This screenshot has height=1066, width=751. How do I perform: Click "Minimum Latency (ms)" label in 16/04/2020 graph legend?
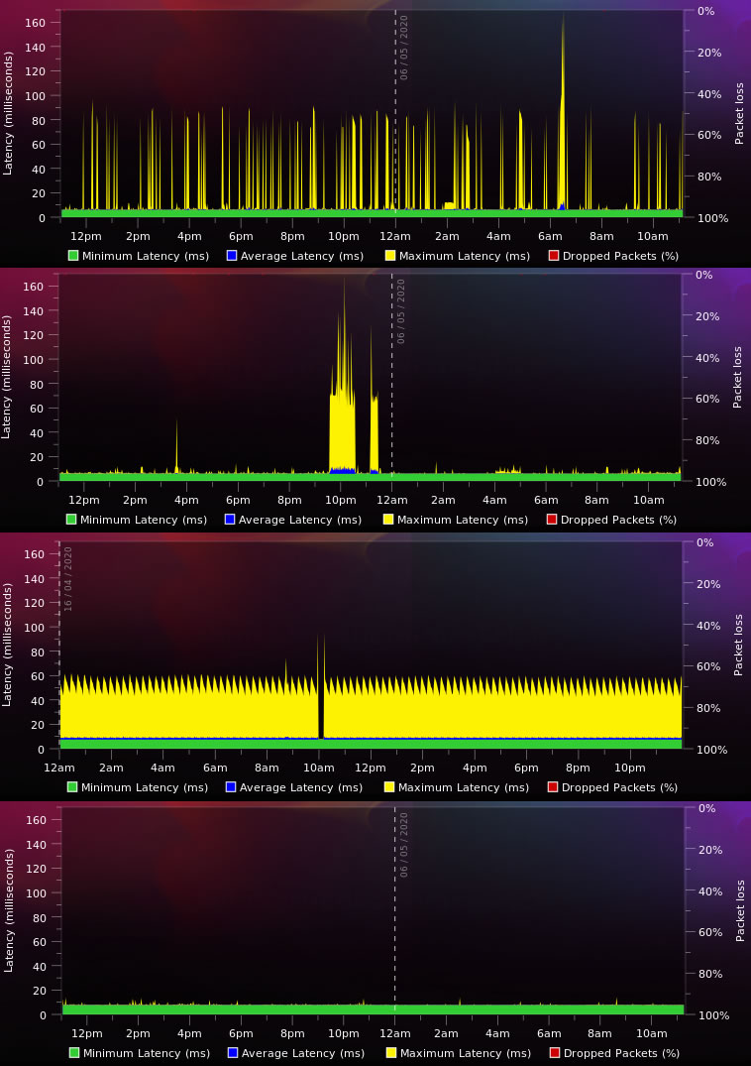144,788
